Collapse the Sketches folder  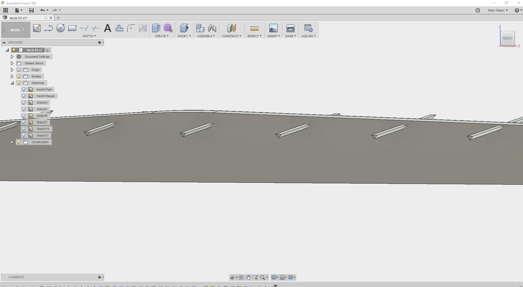click(x=12, y=83)
